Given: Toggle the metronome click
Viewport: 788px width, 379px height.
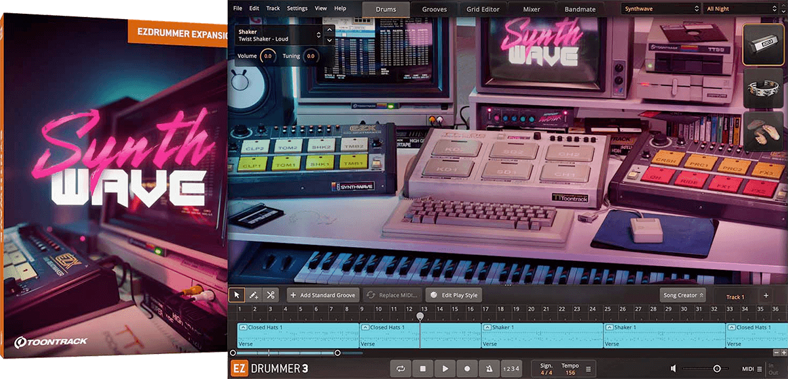Looking at the screenshot, I should (489, 369).
